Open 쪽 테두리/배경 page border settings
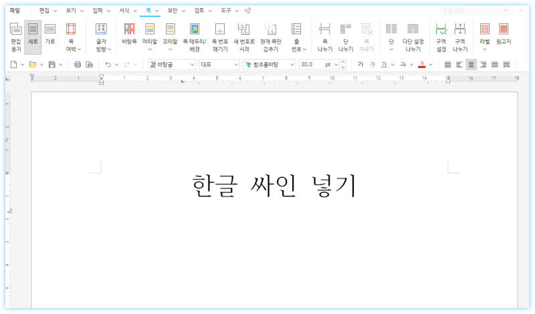 pyautogui.click(x=195, y=36)
